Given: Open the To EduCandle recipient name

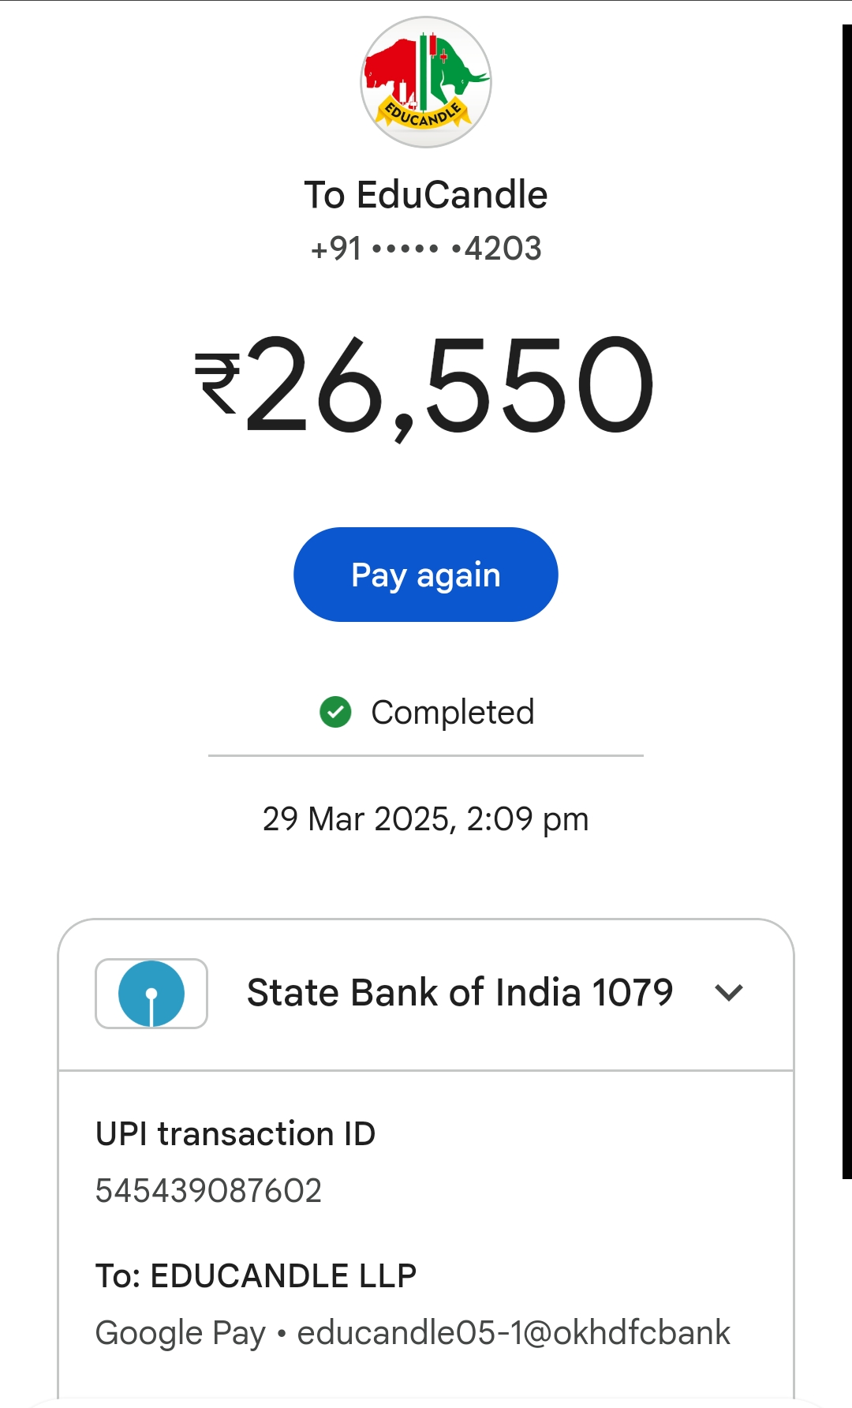Looking at the screenshot, I should pyautogui.click(x=426, y=195).
